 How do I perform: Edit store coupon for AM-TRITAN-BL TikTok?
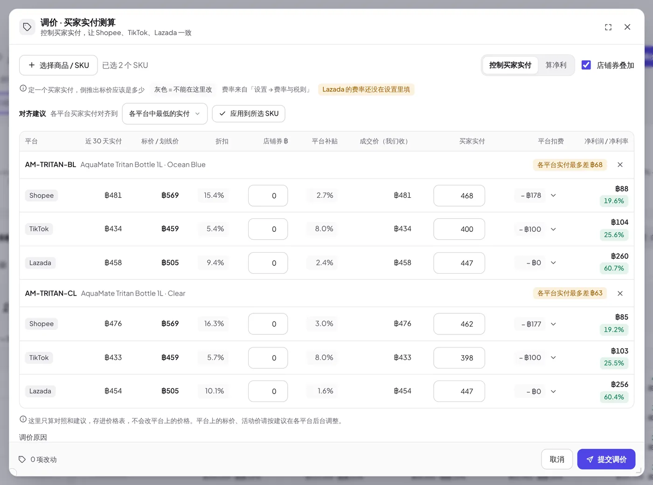tap(268, 229)
